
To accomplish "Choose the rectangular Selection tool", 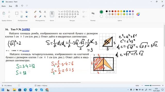I will tap(17, 13).
